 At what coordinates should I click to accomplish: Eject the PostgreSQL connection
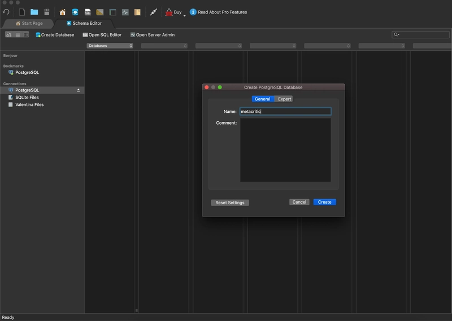click(x=79, y=90)
